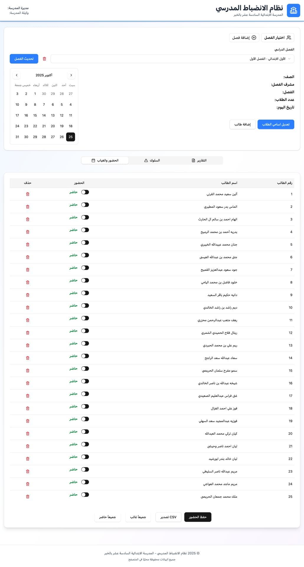Click the اسم الطالب column header

tap(229, 183)
